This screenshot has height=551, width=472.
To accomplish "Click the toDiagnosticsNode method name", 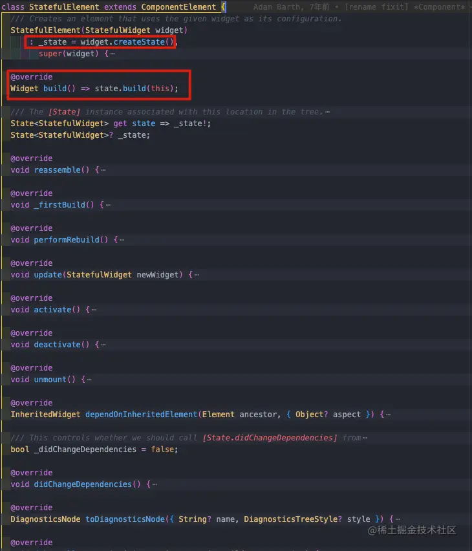I will (125, 519).
